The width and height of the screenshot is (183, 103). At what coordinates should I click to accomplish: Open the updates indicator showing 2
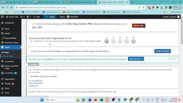coord(22,17)
